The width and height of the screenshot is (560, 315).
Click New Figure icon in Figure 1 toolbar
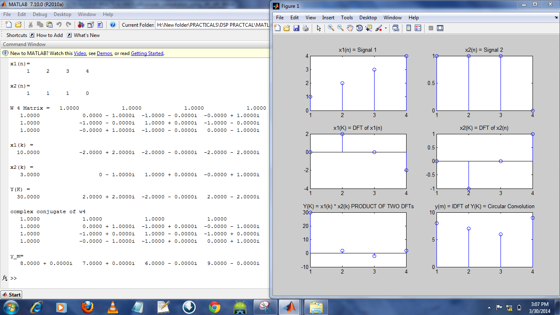pyautogui.click(x=277, y=28)
